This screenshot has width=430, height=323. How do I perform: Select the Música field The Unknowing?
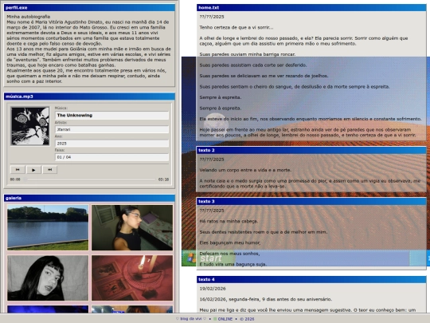point(112,116)
